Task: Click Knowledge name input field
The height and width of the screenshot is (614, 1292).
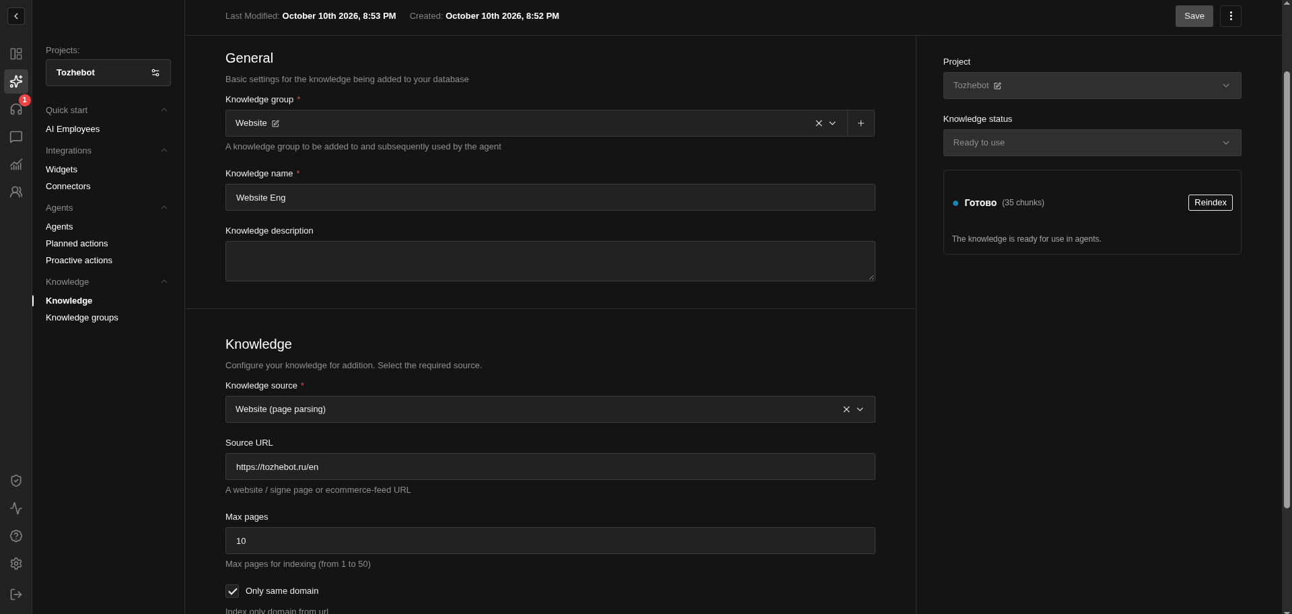Action: click(550, 197)
